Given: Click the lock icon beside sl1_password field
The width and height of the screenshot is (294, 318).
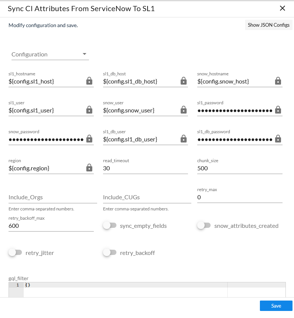Looking at the screenshot, I should pyautogui.click(x=278, y=110).
